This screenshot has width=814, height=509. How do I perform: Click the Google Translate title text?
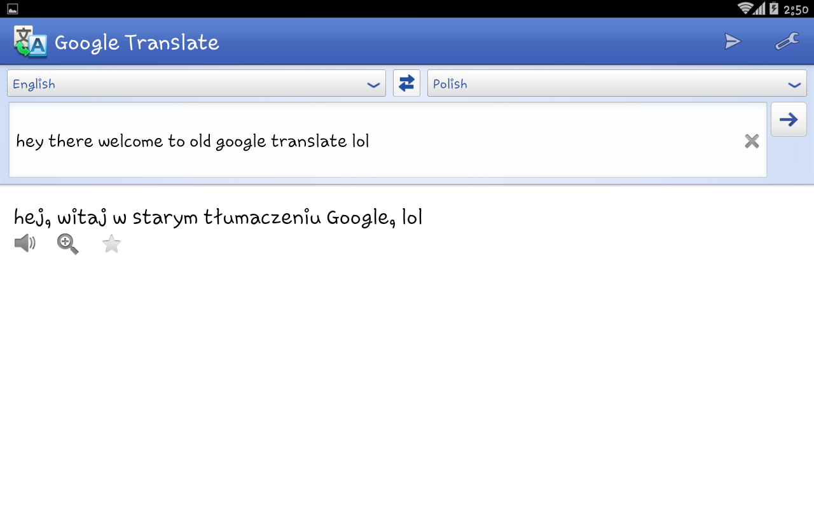coord(137,43)
